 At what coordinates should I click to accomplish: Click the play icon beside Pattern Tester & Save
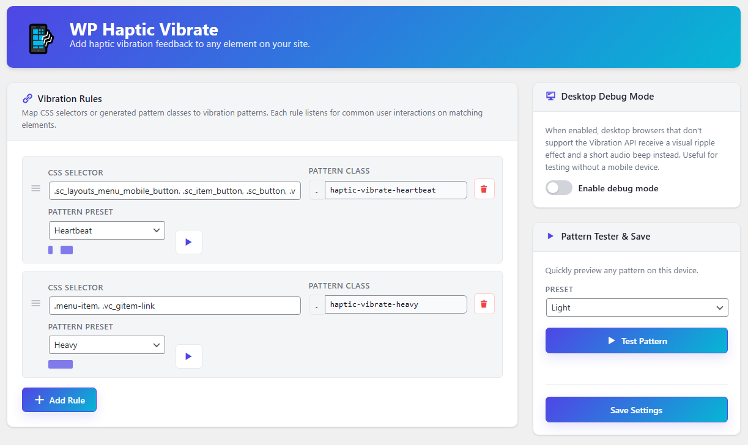(x=550, y=236)
